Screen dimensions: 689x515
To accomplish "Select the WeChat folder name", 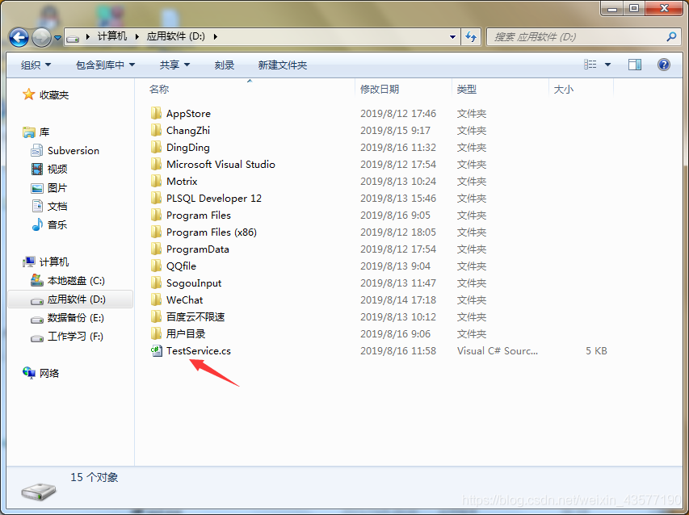I will pyautogui.click(x=184, y=299).
